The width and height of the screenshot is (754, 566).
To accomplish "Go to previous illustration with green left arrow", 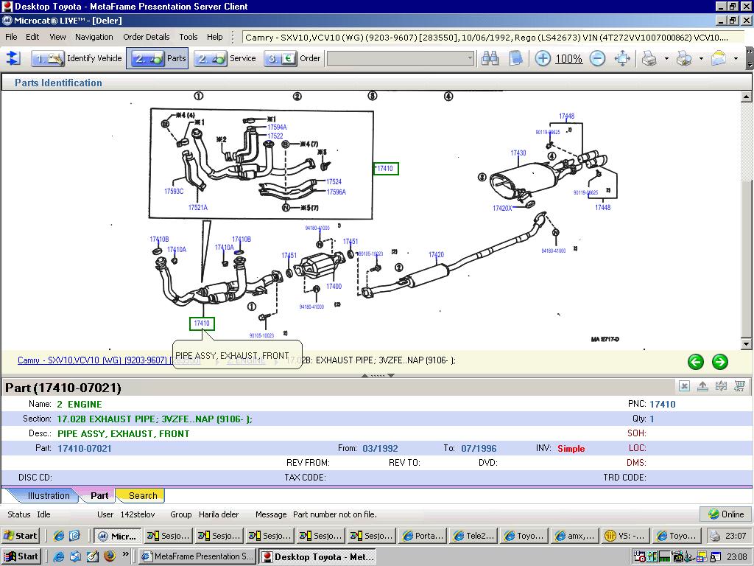I will (695, 361).
